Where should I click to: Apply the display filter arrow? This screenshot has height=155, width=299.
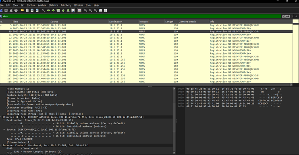288,16
